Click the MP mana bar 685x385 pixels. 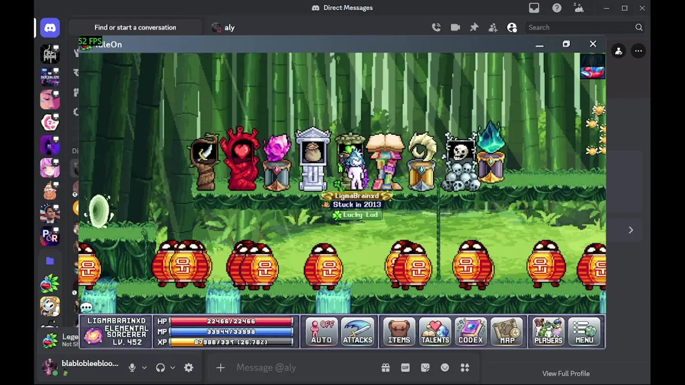[231, 332]
